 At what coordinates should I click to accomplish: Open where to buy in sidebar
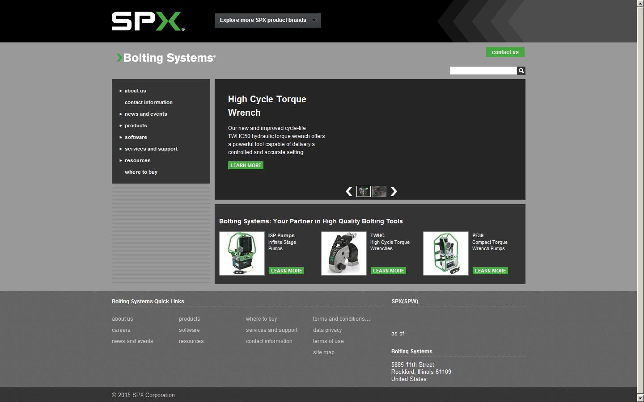coord(141,172)
